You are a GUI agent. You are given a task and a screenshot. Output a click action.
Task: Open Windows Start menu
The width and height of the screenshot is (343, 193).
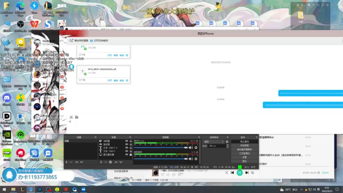coord(4,190)
